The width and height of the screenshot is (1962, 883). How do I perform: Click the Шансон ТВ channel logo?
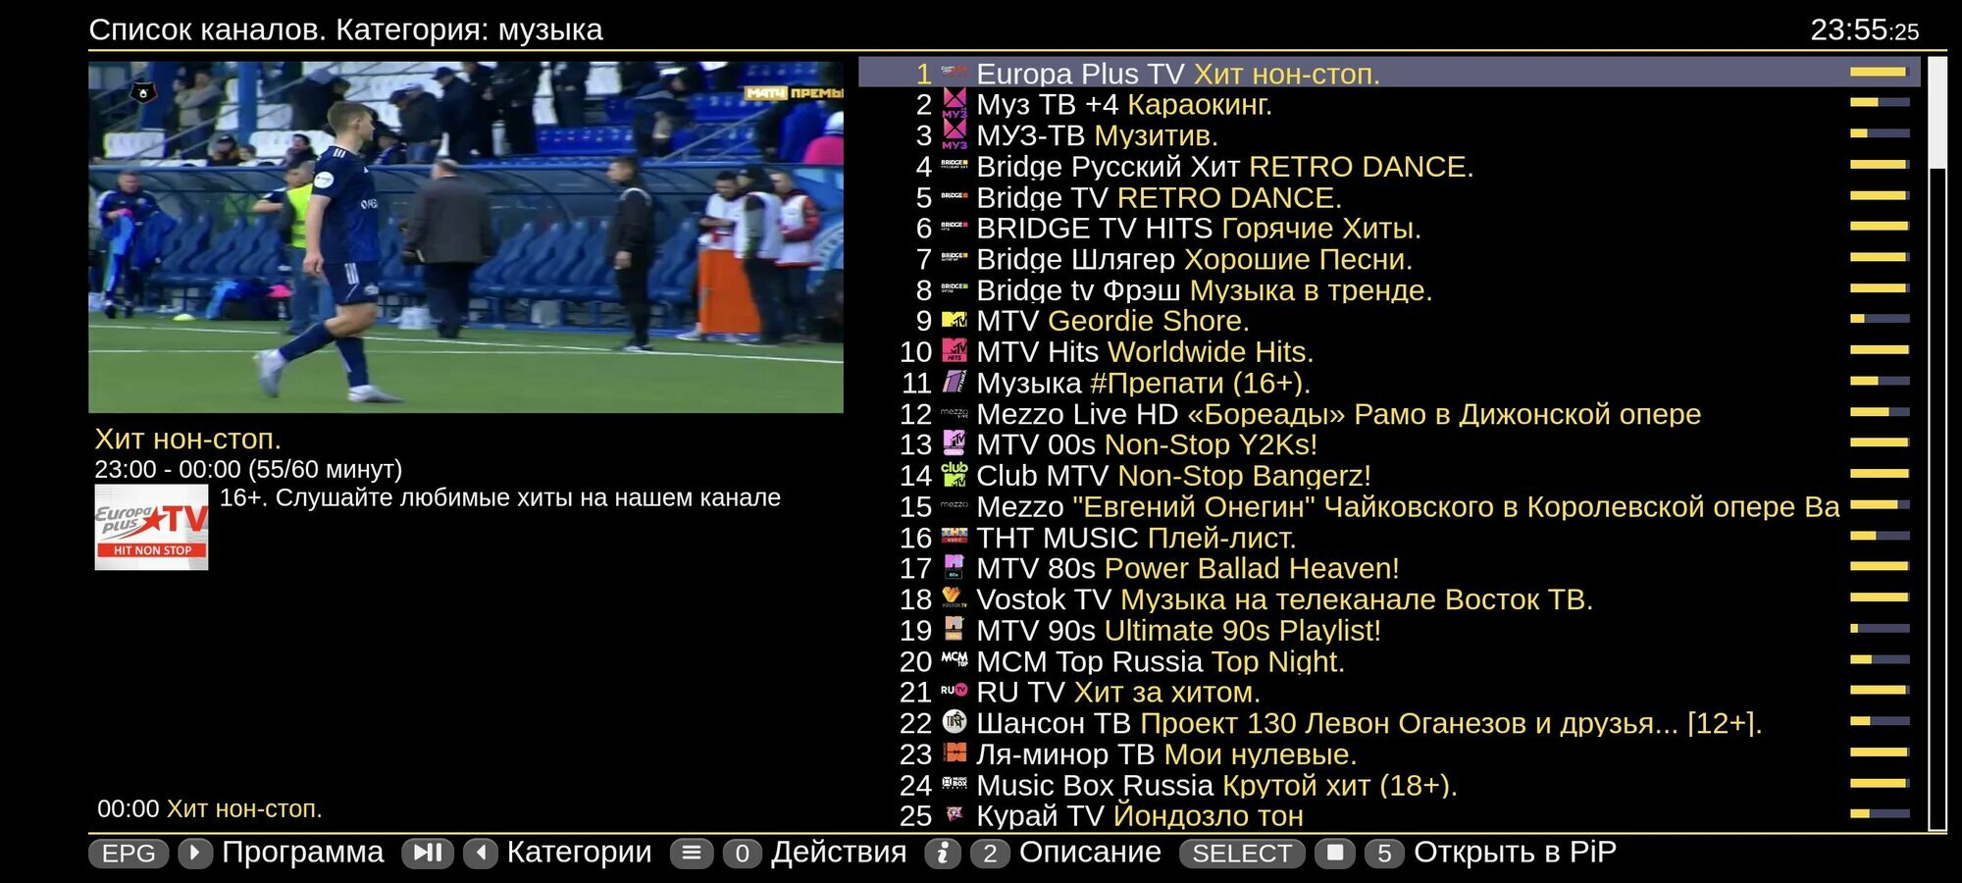tap(954, 722)
